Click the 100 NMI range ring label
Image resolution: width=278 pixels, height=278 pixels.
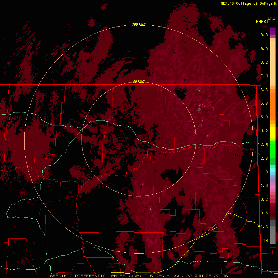coord(139,24)
